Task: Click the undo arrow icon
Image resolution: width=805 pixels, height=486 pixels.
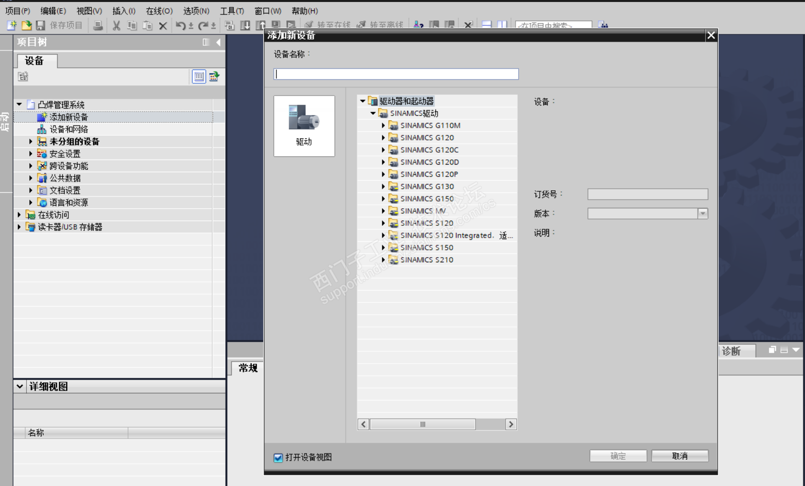Action: coord(180,25)
